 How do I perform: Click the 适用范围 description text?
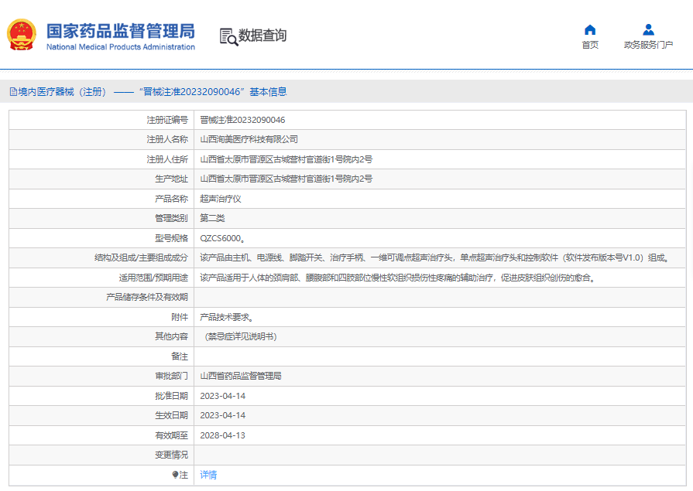[398, 278]
